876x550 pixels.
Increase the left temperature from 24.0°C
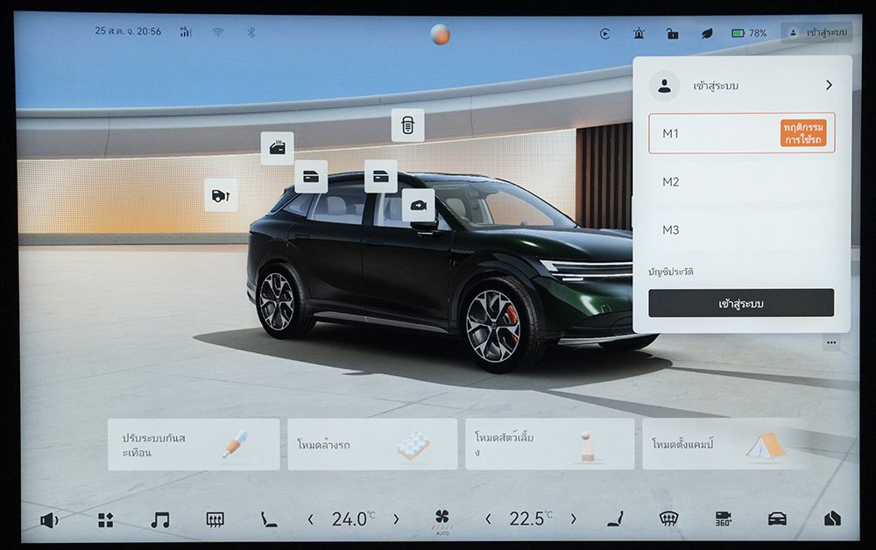pos(396,519)
